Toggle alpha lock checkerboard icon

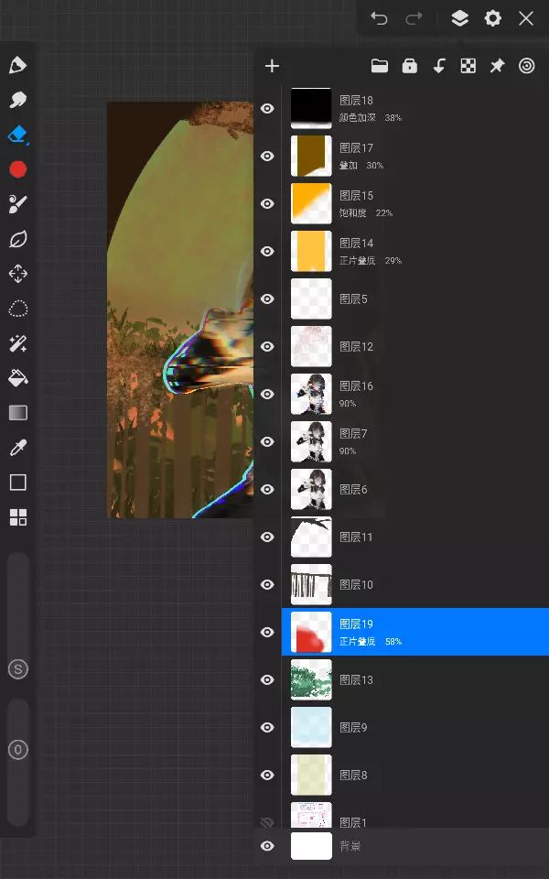point(468,66)
